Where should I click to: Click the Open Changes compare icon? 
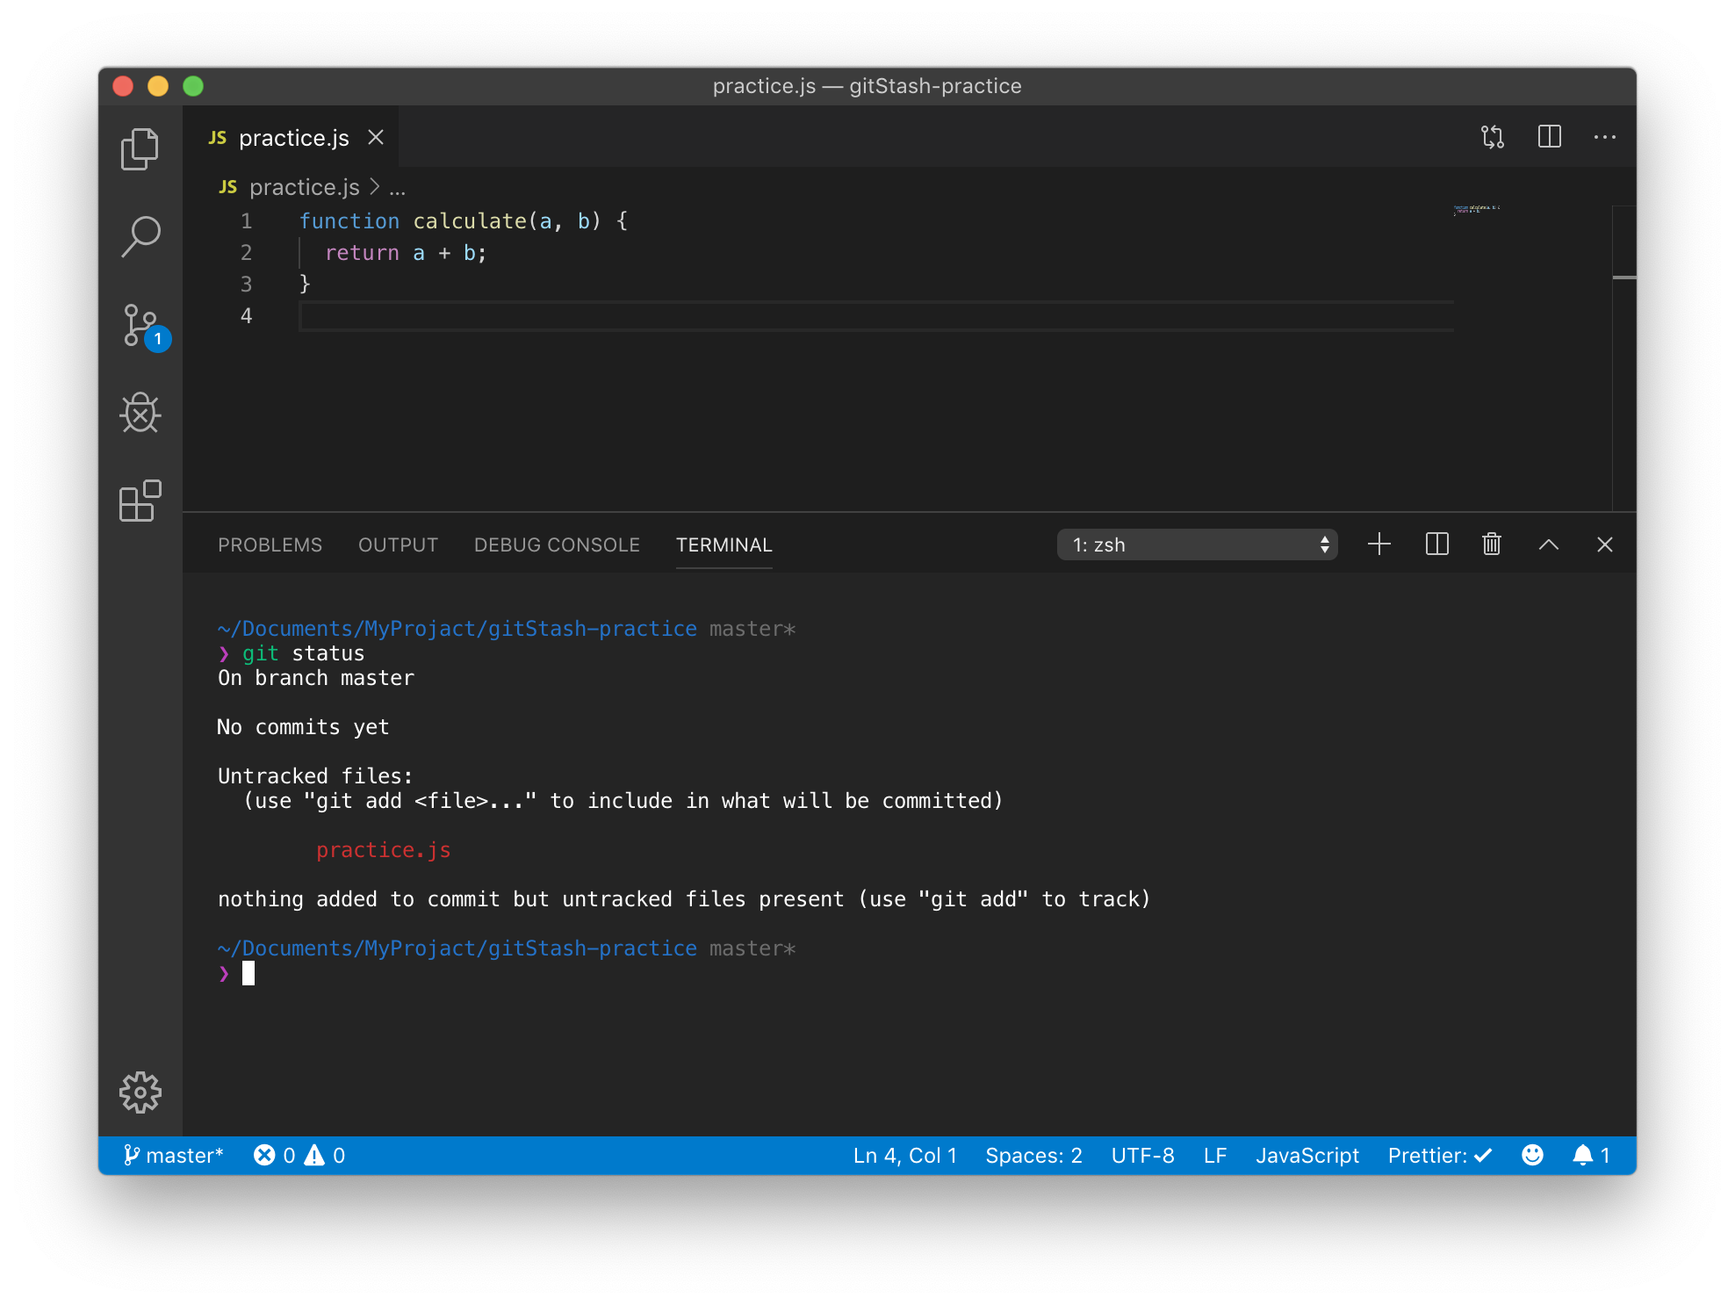click(1492, 137)
